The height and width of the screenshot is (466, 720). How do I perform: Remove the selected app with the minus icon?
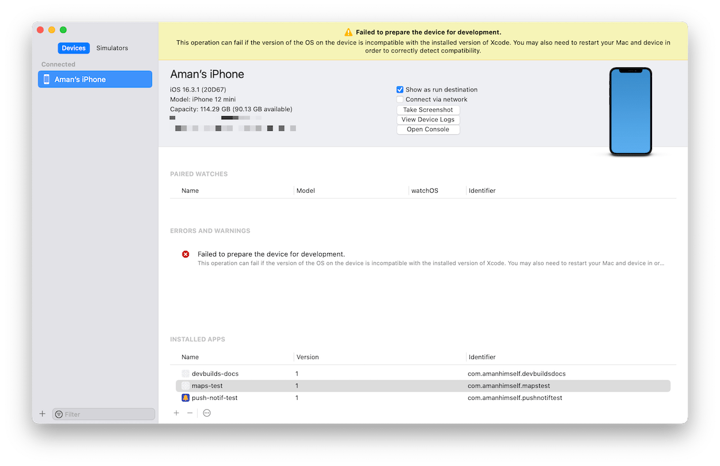pyautogui.click(x=190, y=412)
